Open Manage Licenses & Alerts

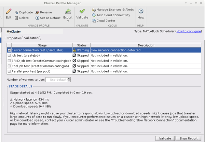tap(113, 10)
